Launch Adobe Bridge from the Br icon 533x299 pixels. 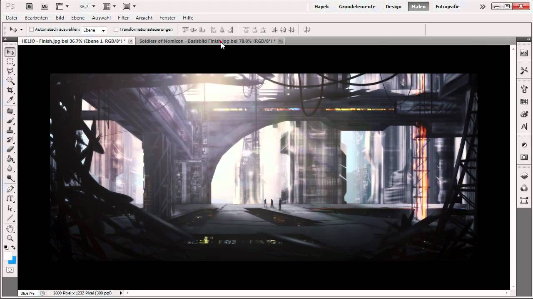click(29, 6)
